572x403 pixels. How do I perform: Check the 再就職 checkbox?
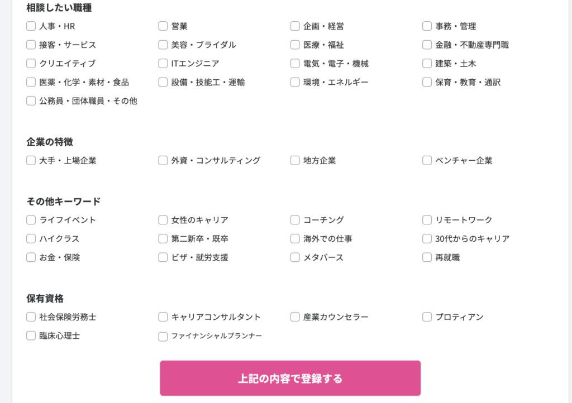pyautogui.click(x=427, y=258)
